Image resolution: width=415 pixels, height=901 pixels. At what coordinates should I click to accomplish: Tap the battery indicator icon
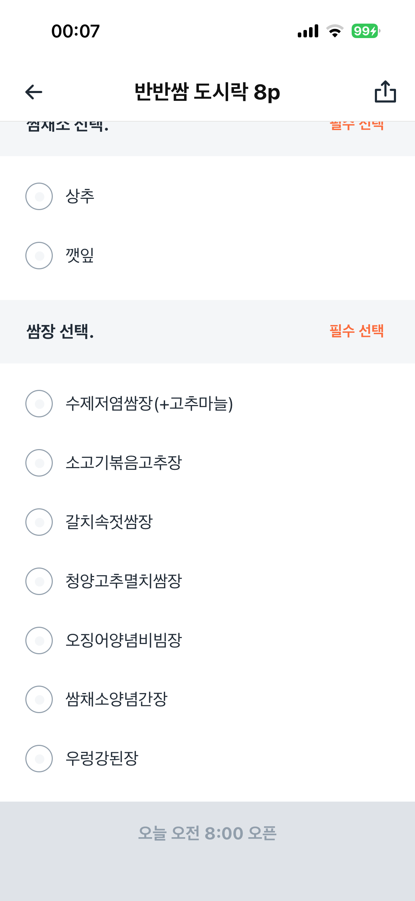365,31
